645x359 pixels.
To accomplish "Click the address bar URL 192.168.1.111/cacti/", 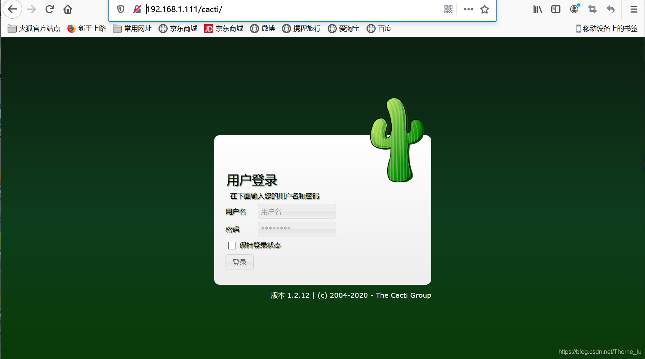I will pyautogui.click(x=184, y=9).
